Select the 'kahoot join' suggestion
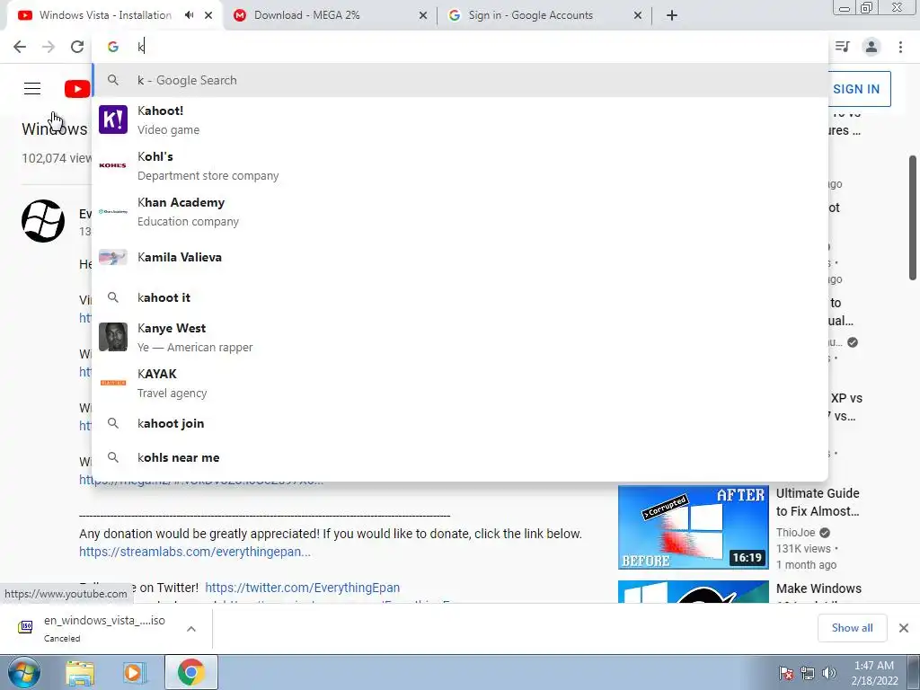920x690 pixels. click(x=460, y=423)
